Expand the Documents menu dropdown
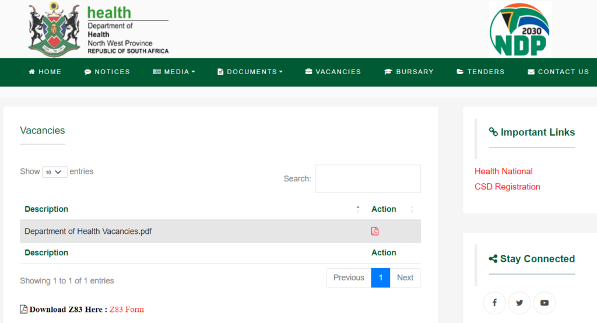 250,72
